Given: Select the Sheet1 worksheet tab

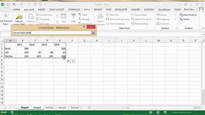Looking at the screenshot, I should [25, 108].
